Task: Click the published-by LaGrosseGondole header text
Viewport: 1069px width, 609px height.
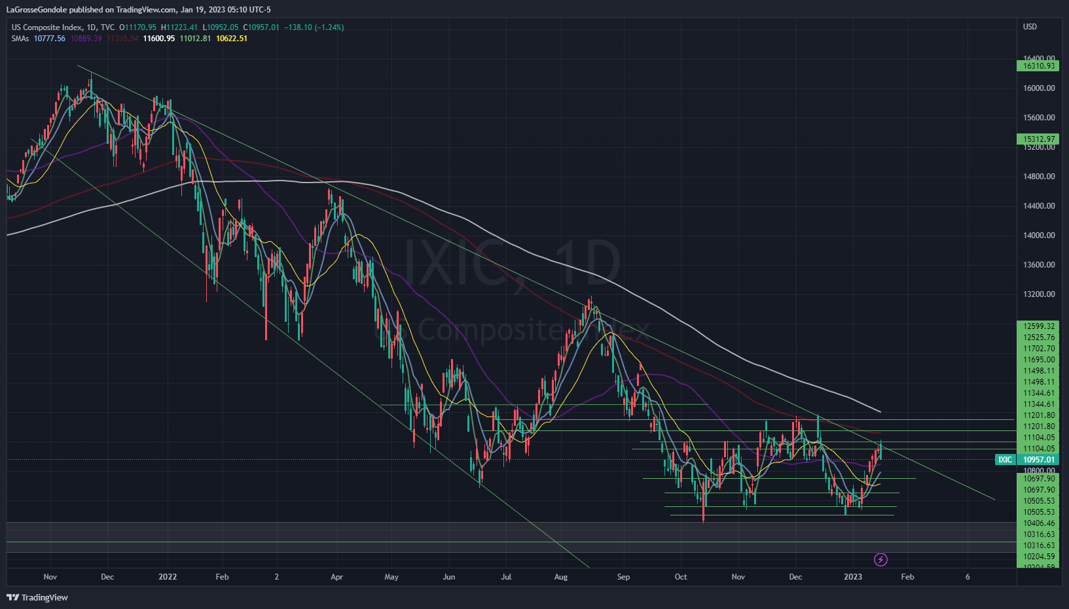Action: (138, 10)
